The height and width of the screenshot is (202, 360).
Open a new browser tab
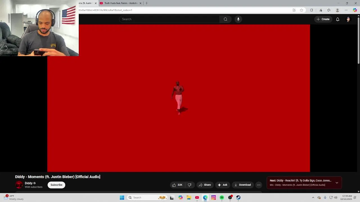pos(147,3)
